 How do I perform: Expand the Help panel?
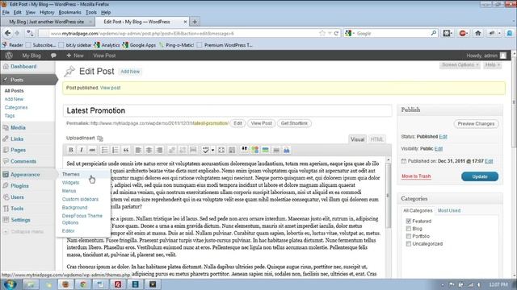(x=493, y=64)
